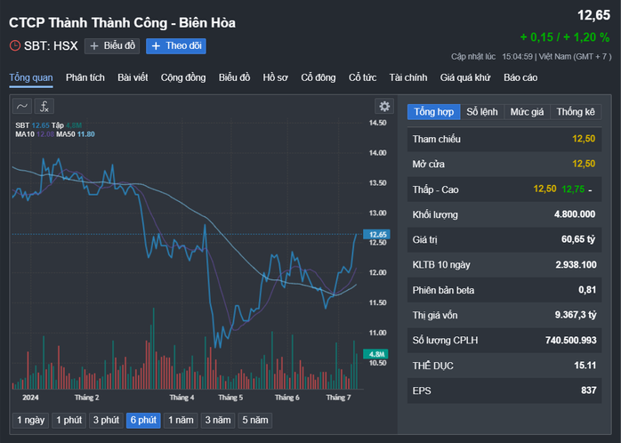This screenshot has width=621, height=443.
Task: Click the KLTB 10 ngày value 2.938.100
Action: point(576,265)
